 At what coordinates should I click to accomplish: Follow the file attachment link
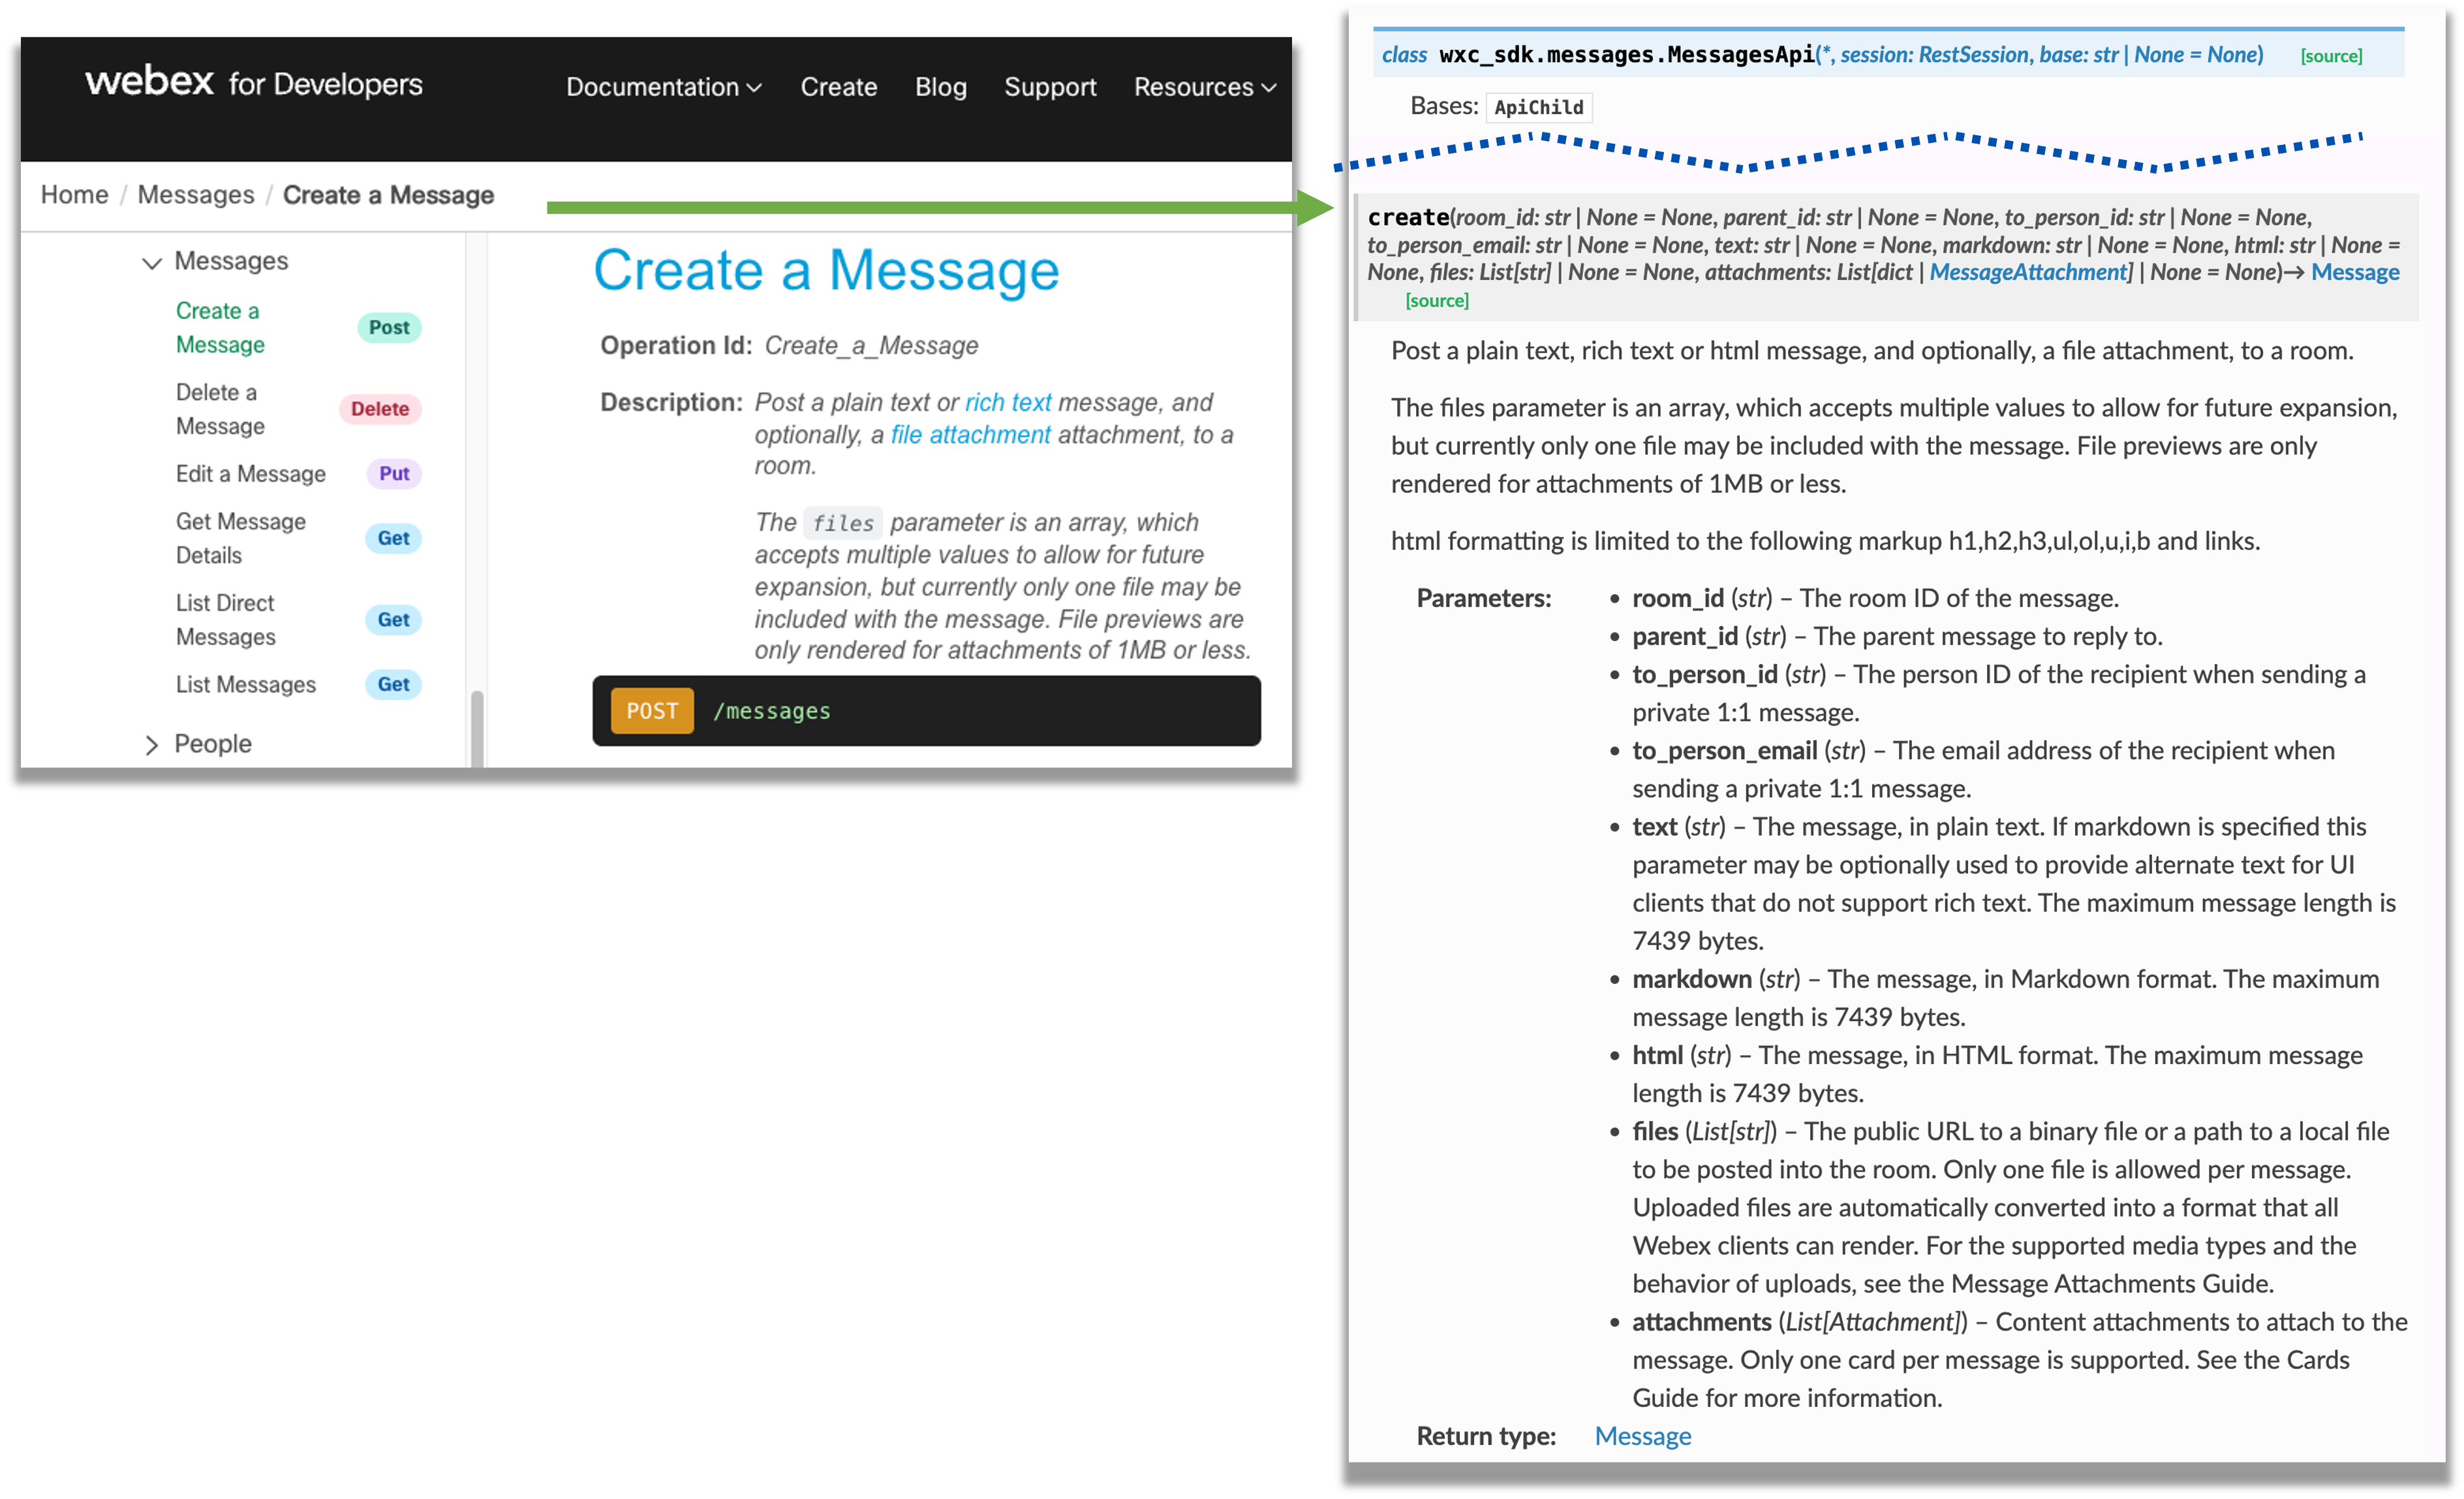coord(970,434)
